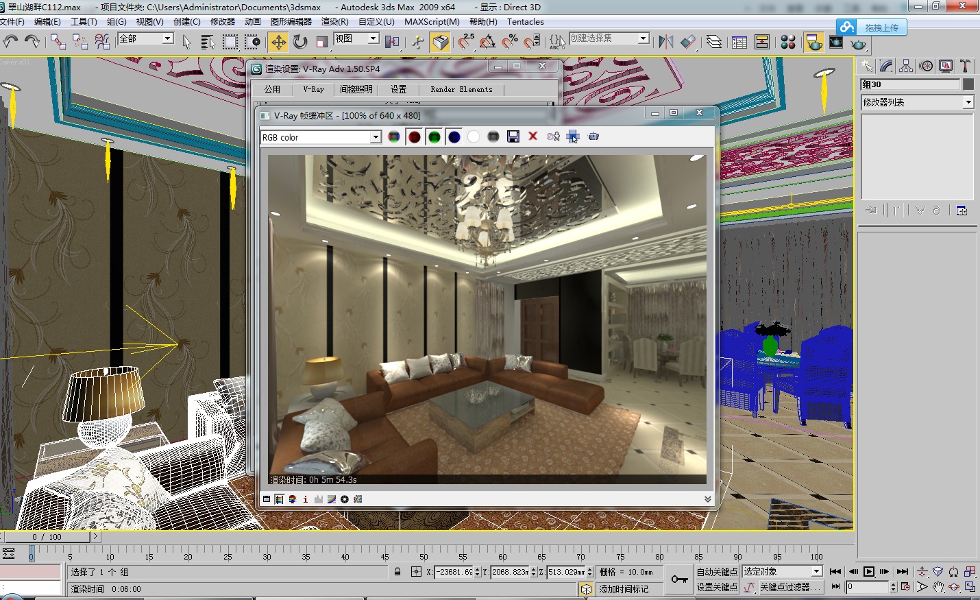The width and height of the screenshot is (980, 600).
Task: Toggle manipulate/keyboard shortcut override cube
Action: coord(440,42)
